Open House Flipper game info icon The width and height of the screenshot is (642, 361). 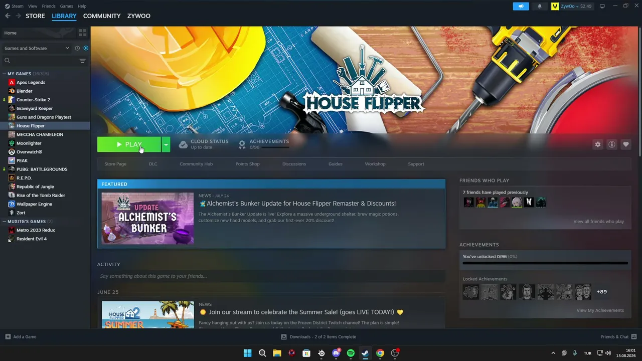tap(611, 144)
